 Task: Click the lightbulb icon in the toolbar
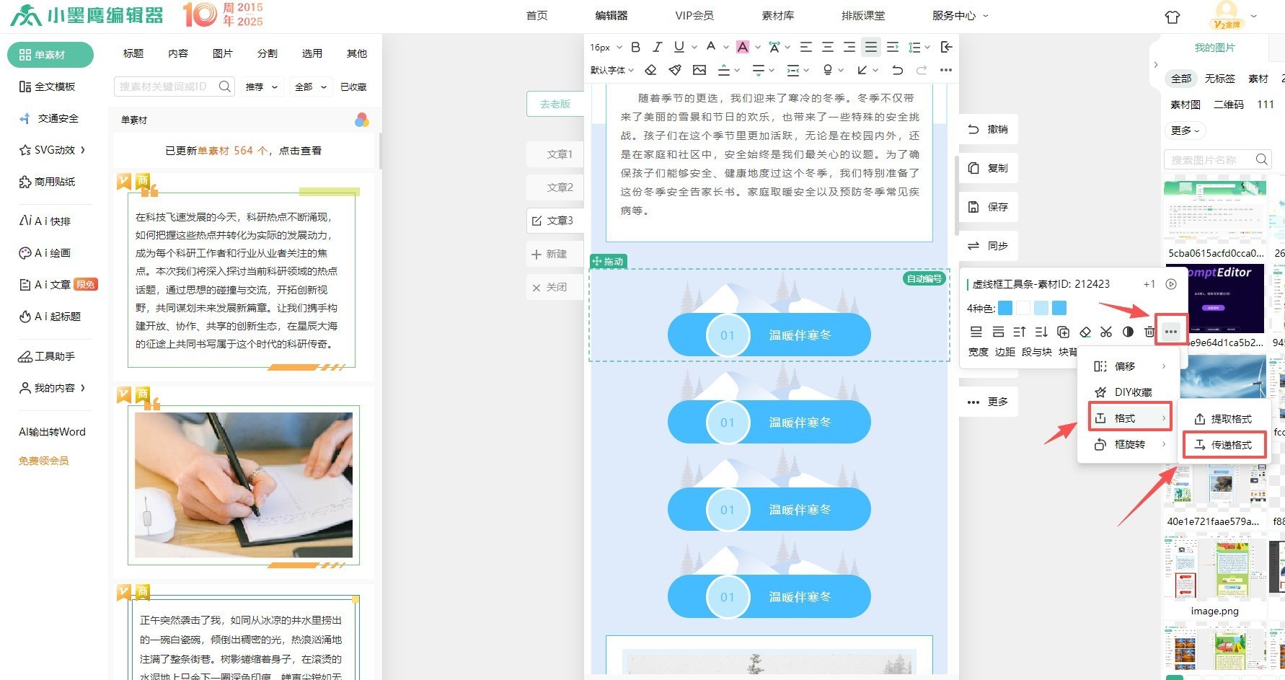828,70
